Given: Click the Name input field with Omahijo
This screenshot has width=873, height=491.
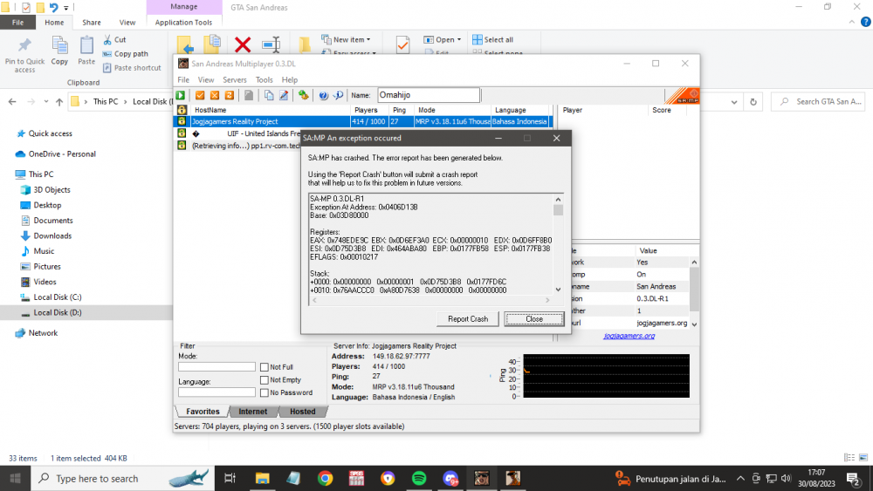Looking at the screenshot, I should pos(428,95).
